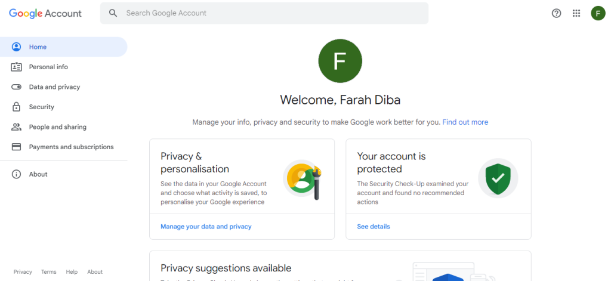Click the Data and privacy toggle icon
This screenshot has height=281, width=611.
click(x=16, y=87)
